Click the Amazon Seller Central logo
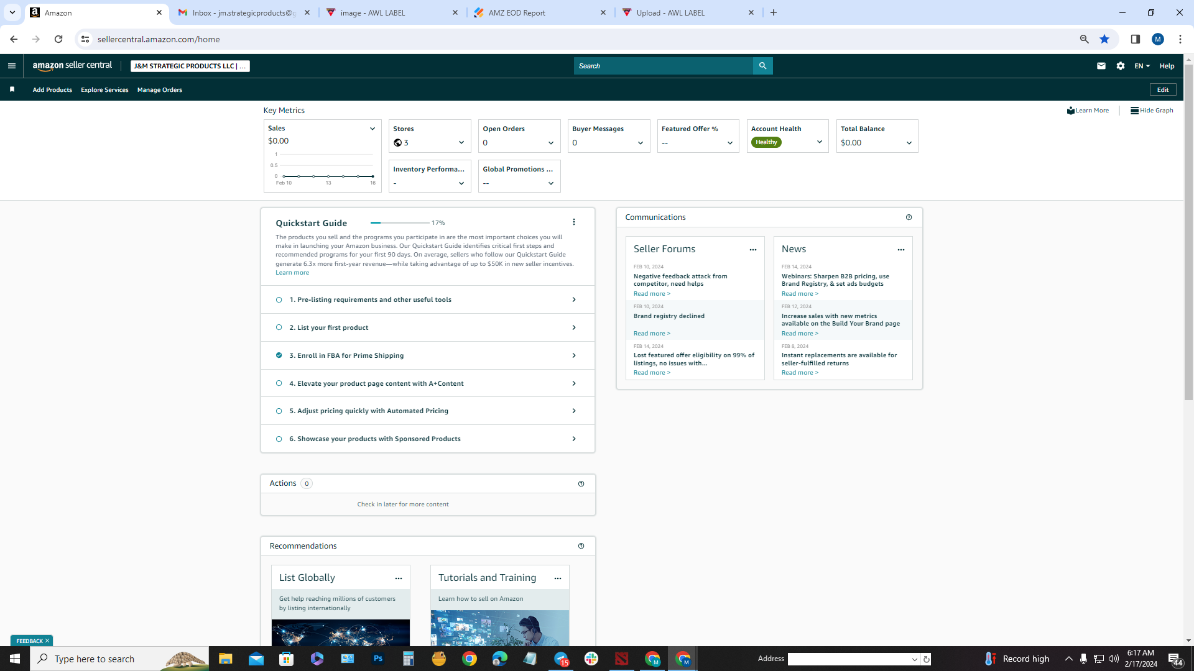Image resolution: width=1194 pixels, height=671 pixels. coord(72,66)
